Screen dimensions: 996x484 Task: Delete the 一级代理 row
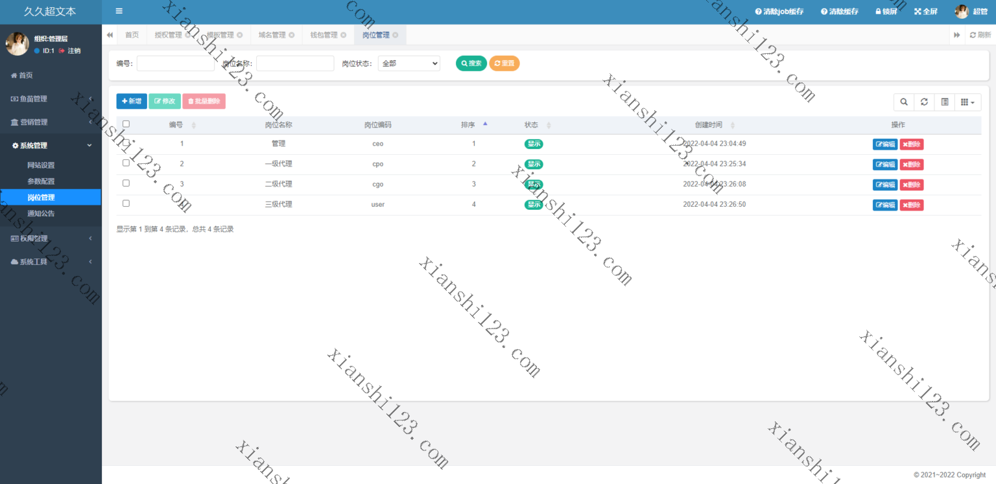912,165
